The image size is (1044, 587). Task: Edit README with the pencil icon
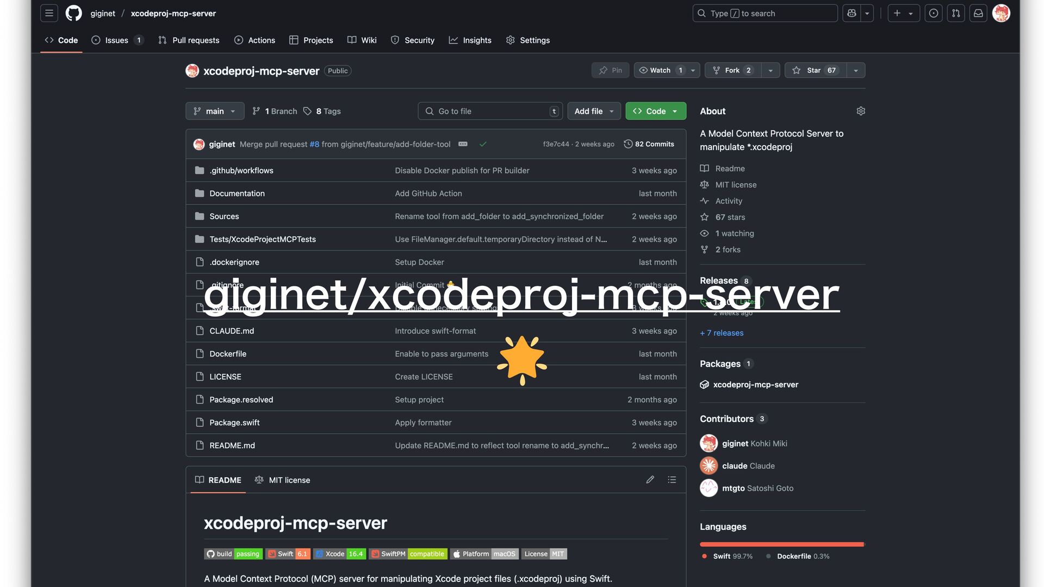pyautogui.click(x=650, y=479)
